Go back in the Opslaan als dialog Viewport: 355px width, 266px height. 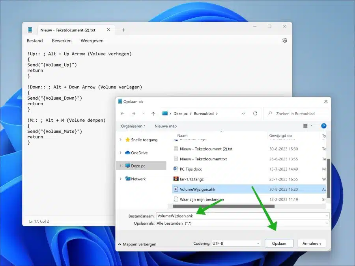123,113
